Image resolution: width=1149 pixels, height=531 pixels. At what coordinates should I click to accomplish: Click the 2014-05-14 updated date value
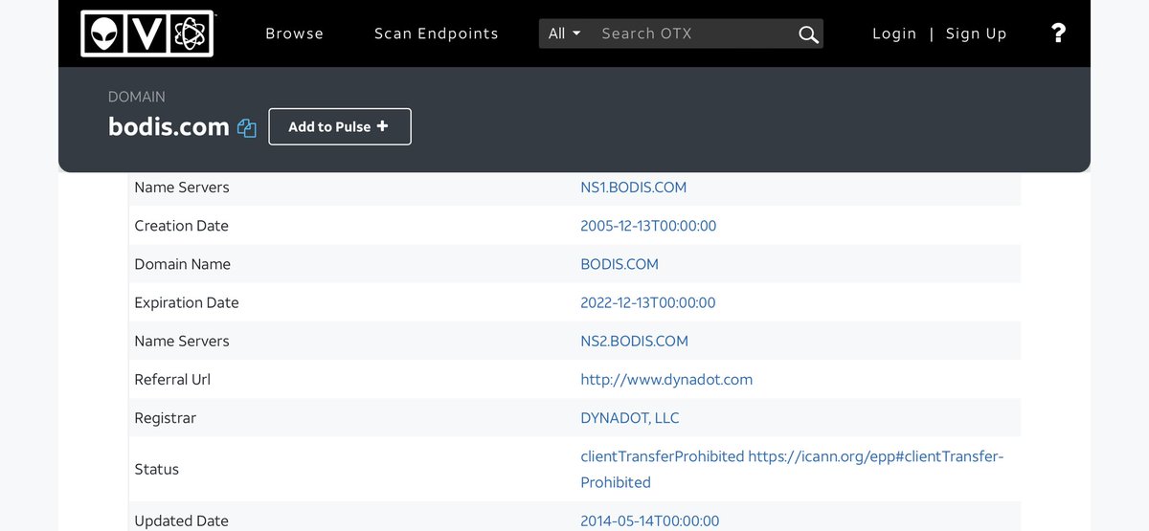[649, 520]
